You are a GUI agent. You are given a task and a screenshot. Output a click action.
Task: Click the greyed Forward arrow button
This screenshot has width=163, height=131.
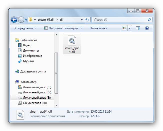point(21,20)
